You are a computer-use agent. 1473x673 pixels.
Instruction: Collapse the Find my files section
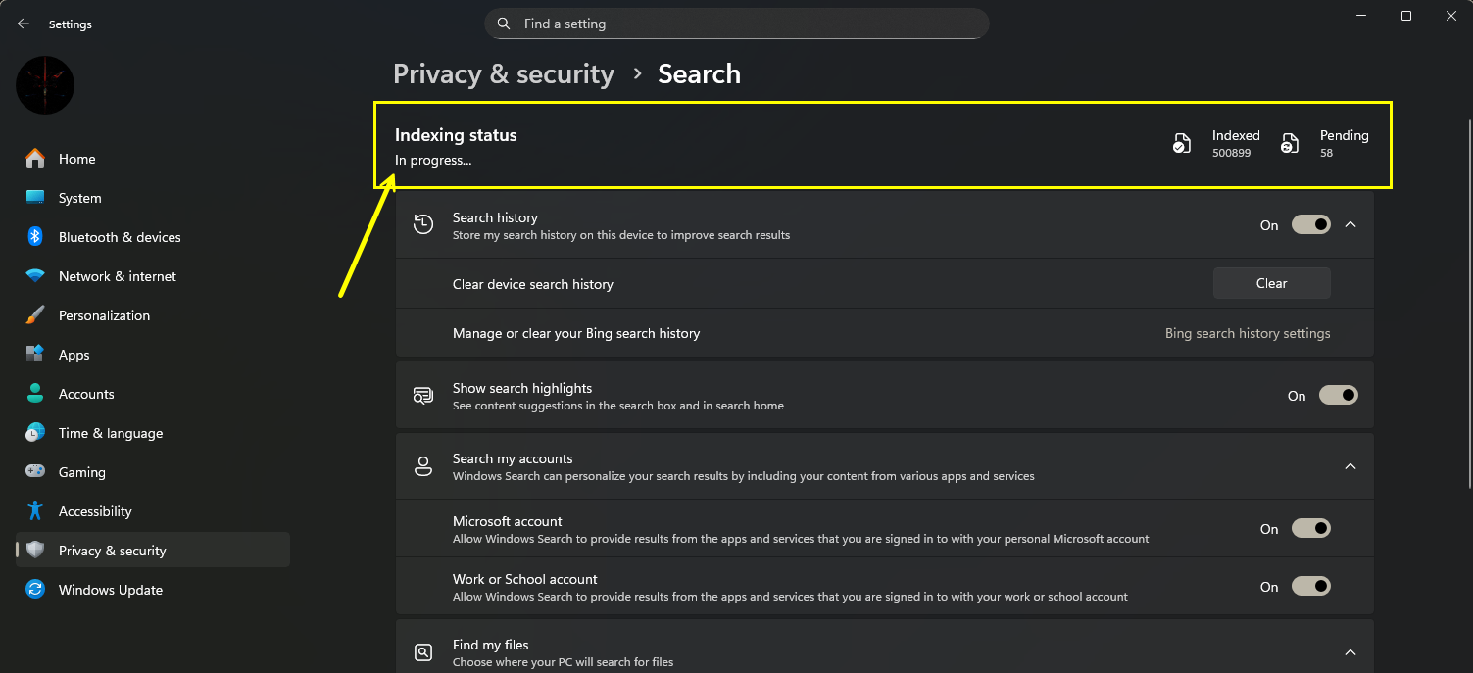click(1350, 652)
